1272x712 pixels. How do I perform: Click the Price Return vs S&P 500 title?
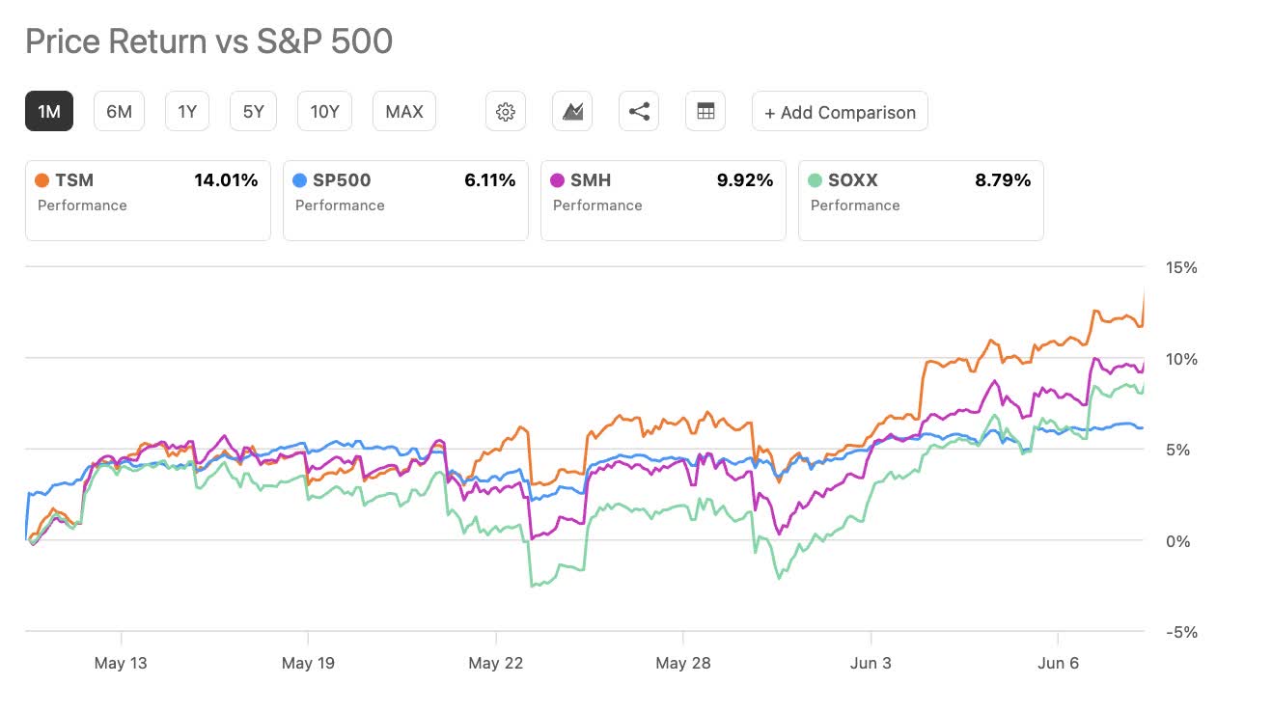click(x=209, y=41)
